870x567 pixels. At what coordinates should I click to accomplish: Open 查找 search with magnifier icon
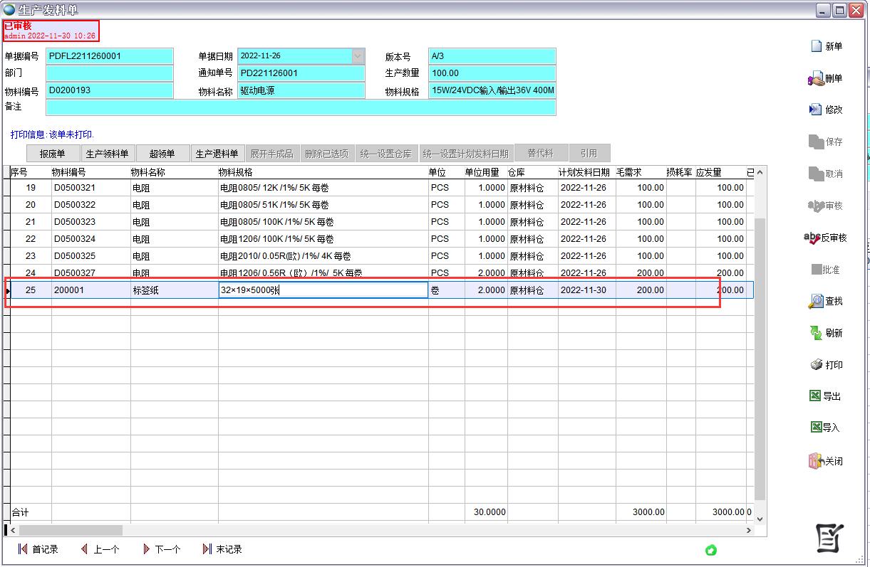pos(816,302)
